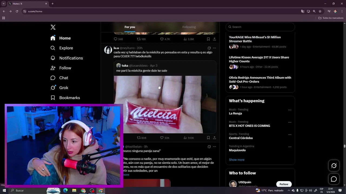This screenshot has height=194, width=346.
Task: Open Chrome translate page icon
Action: coord(303,11)
